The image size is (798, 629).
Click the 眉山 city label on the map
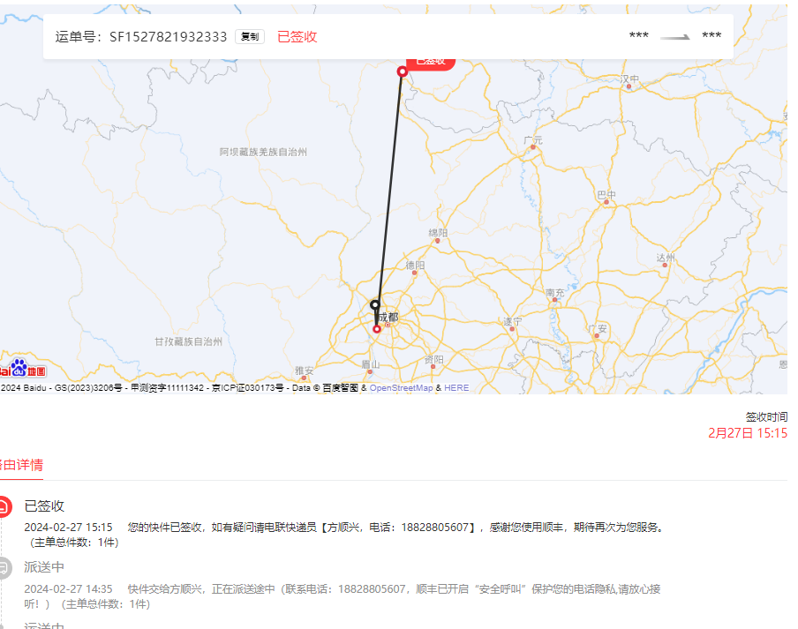[x=371, y=364]
